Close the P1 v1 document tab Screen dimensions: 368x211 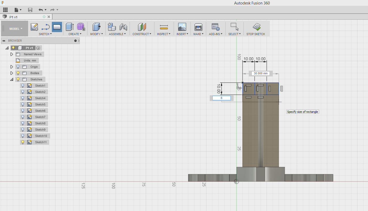[49, 17]
